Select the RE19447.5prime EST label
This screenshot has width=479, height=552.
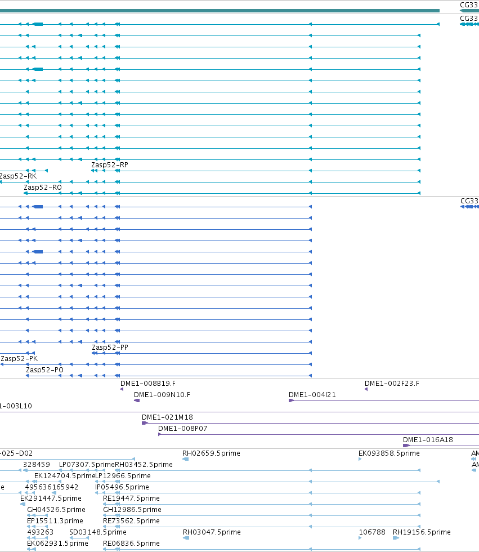(x=131, y=498)
